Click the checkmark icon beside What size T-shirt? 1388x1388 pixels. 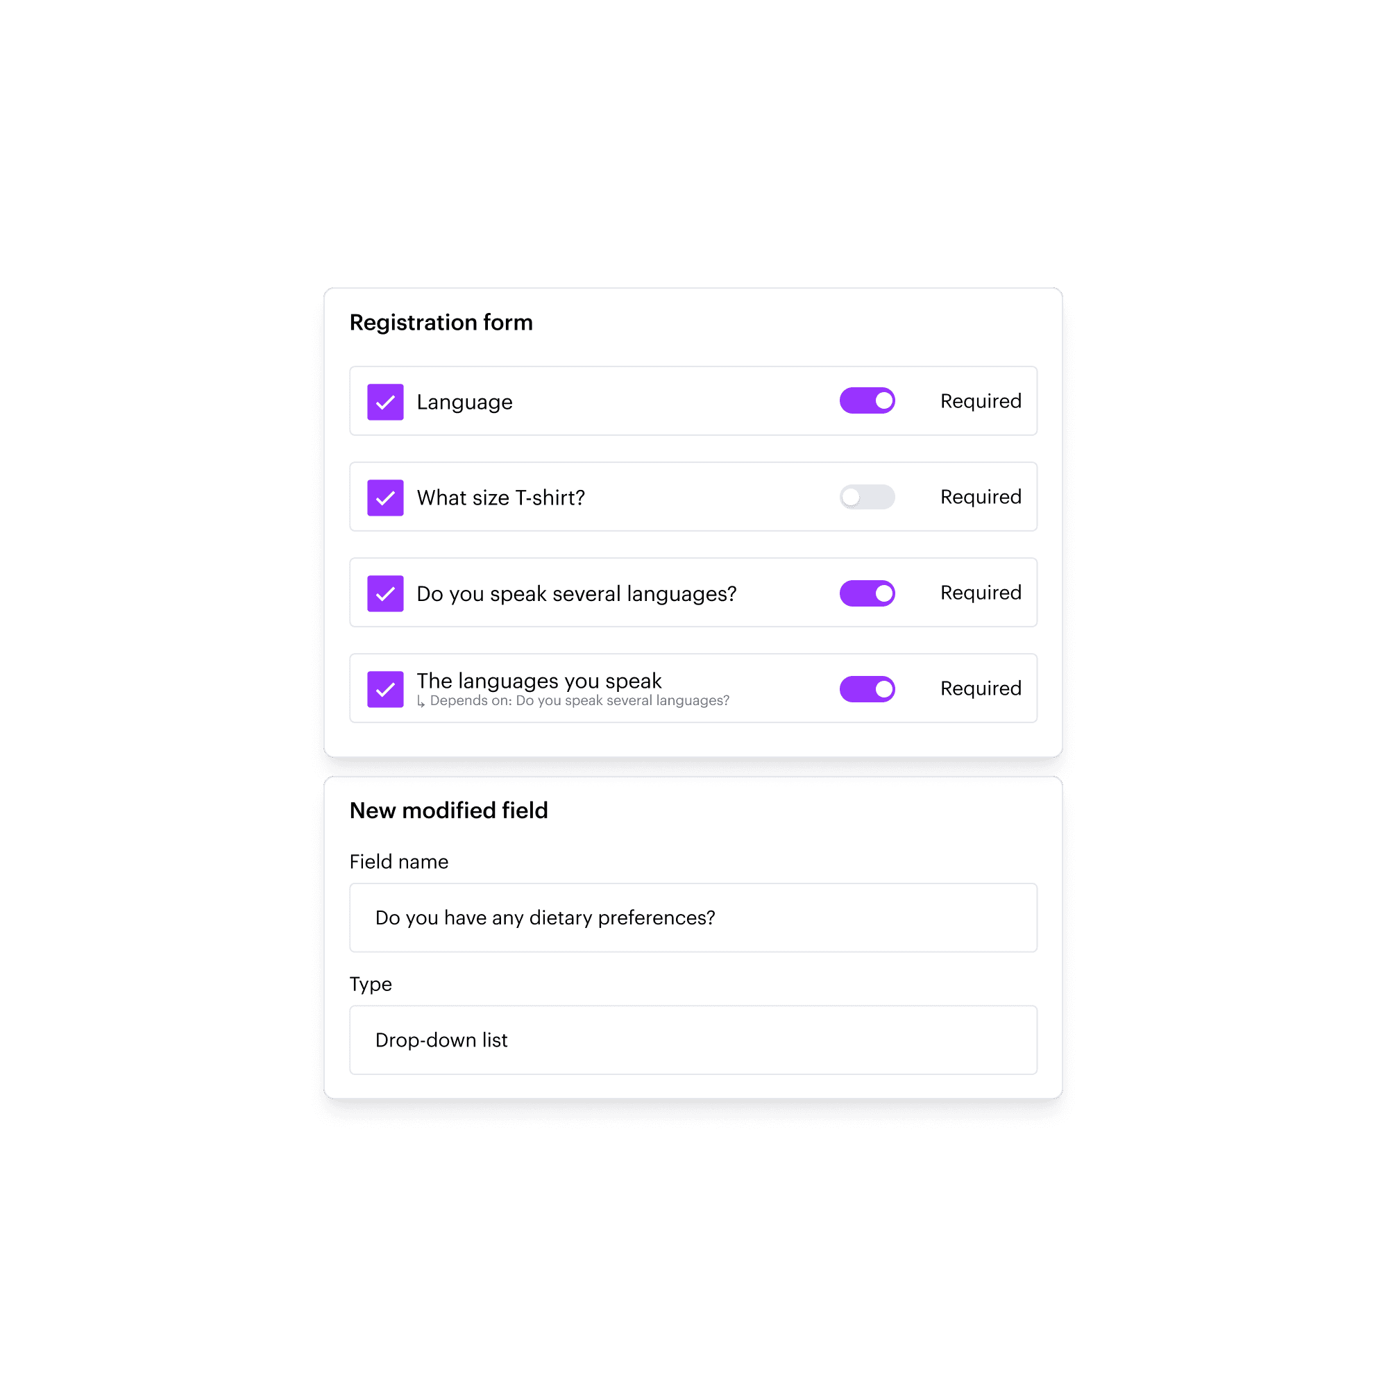coord(385,497)
